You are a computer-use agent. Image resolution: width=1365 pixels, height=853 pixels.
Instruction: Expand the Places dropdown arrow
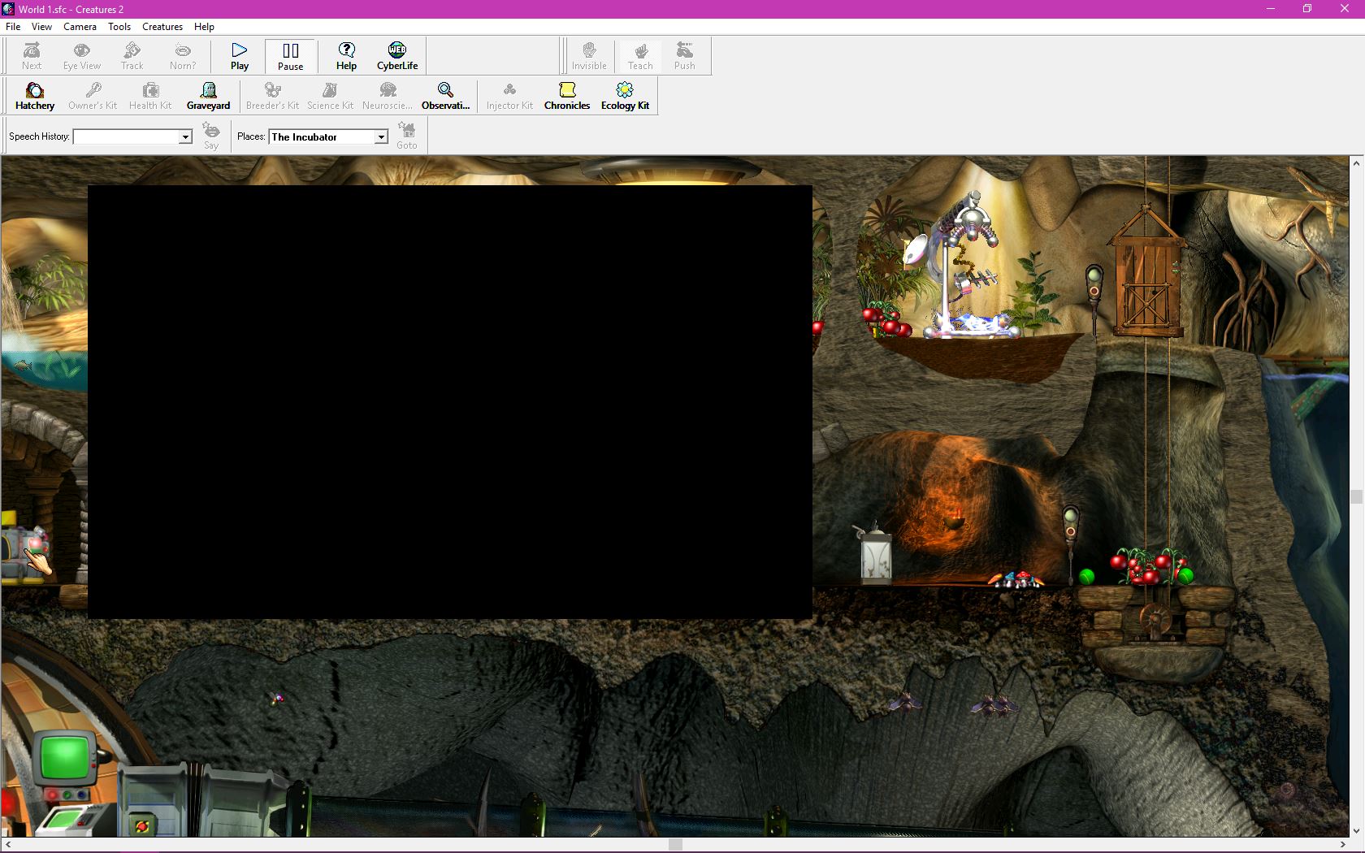pos(381,137)
